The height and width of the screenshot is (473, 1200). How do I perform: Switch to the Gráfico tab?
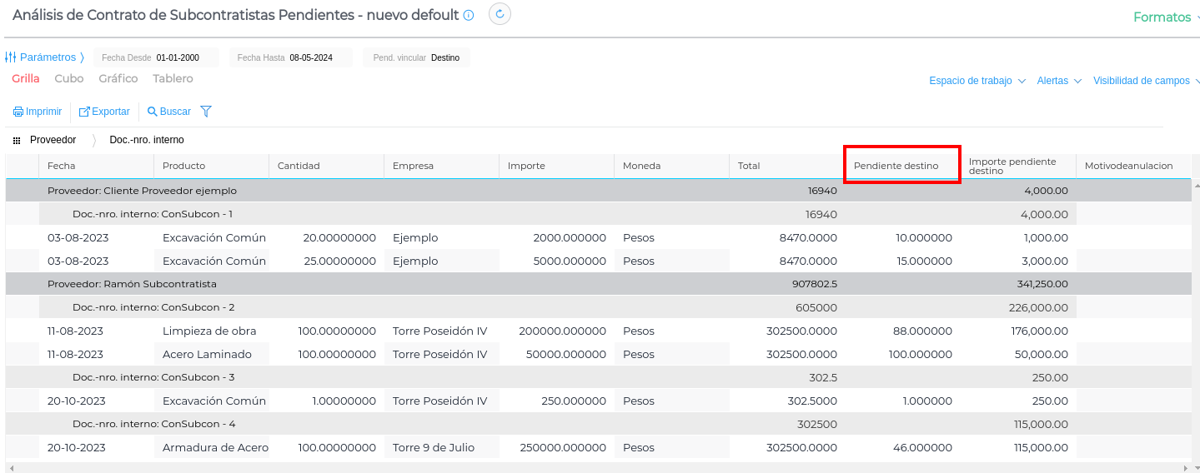[x=118, y=78]
